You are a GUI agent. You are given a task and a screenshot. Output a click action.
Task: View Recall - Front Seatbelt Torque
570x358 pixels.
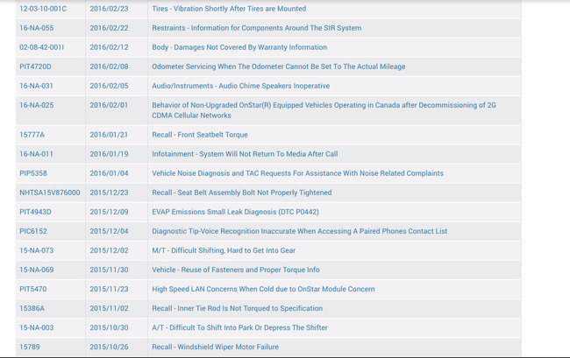pos(200,135)
